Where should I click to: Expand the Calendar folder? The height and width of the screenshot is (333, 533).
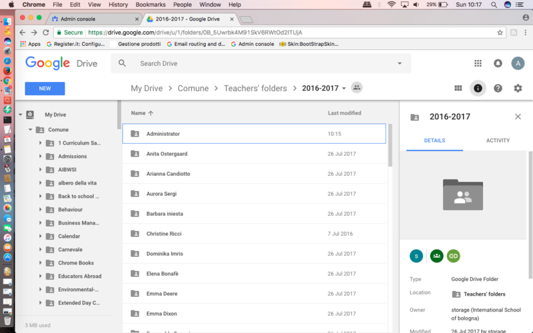pyautogui.click(x=40, y=236)
